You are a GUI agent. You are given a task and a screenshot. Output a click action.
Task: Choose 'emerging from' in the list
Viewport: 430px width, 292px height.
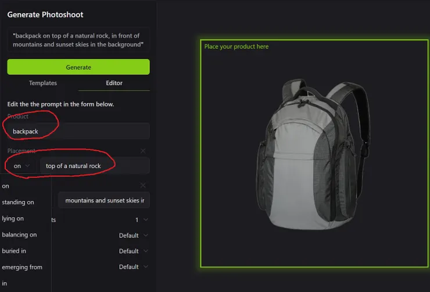pos(22,267)
